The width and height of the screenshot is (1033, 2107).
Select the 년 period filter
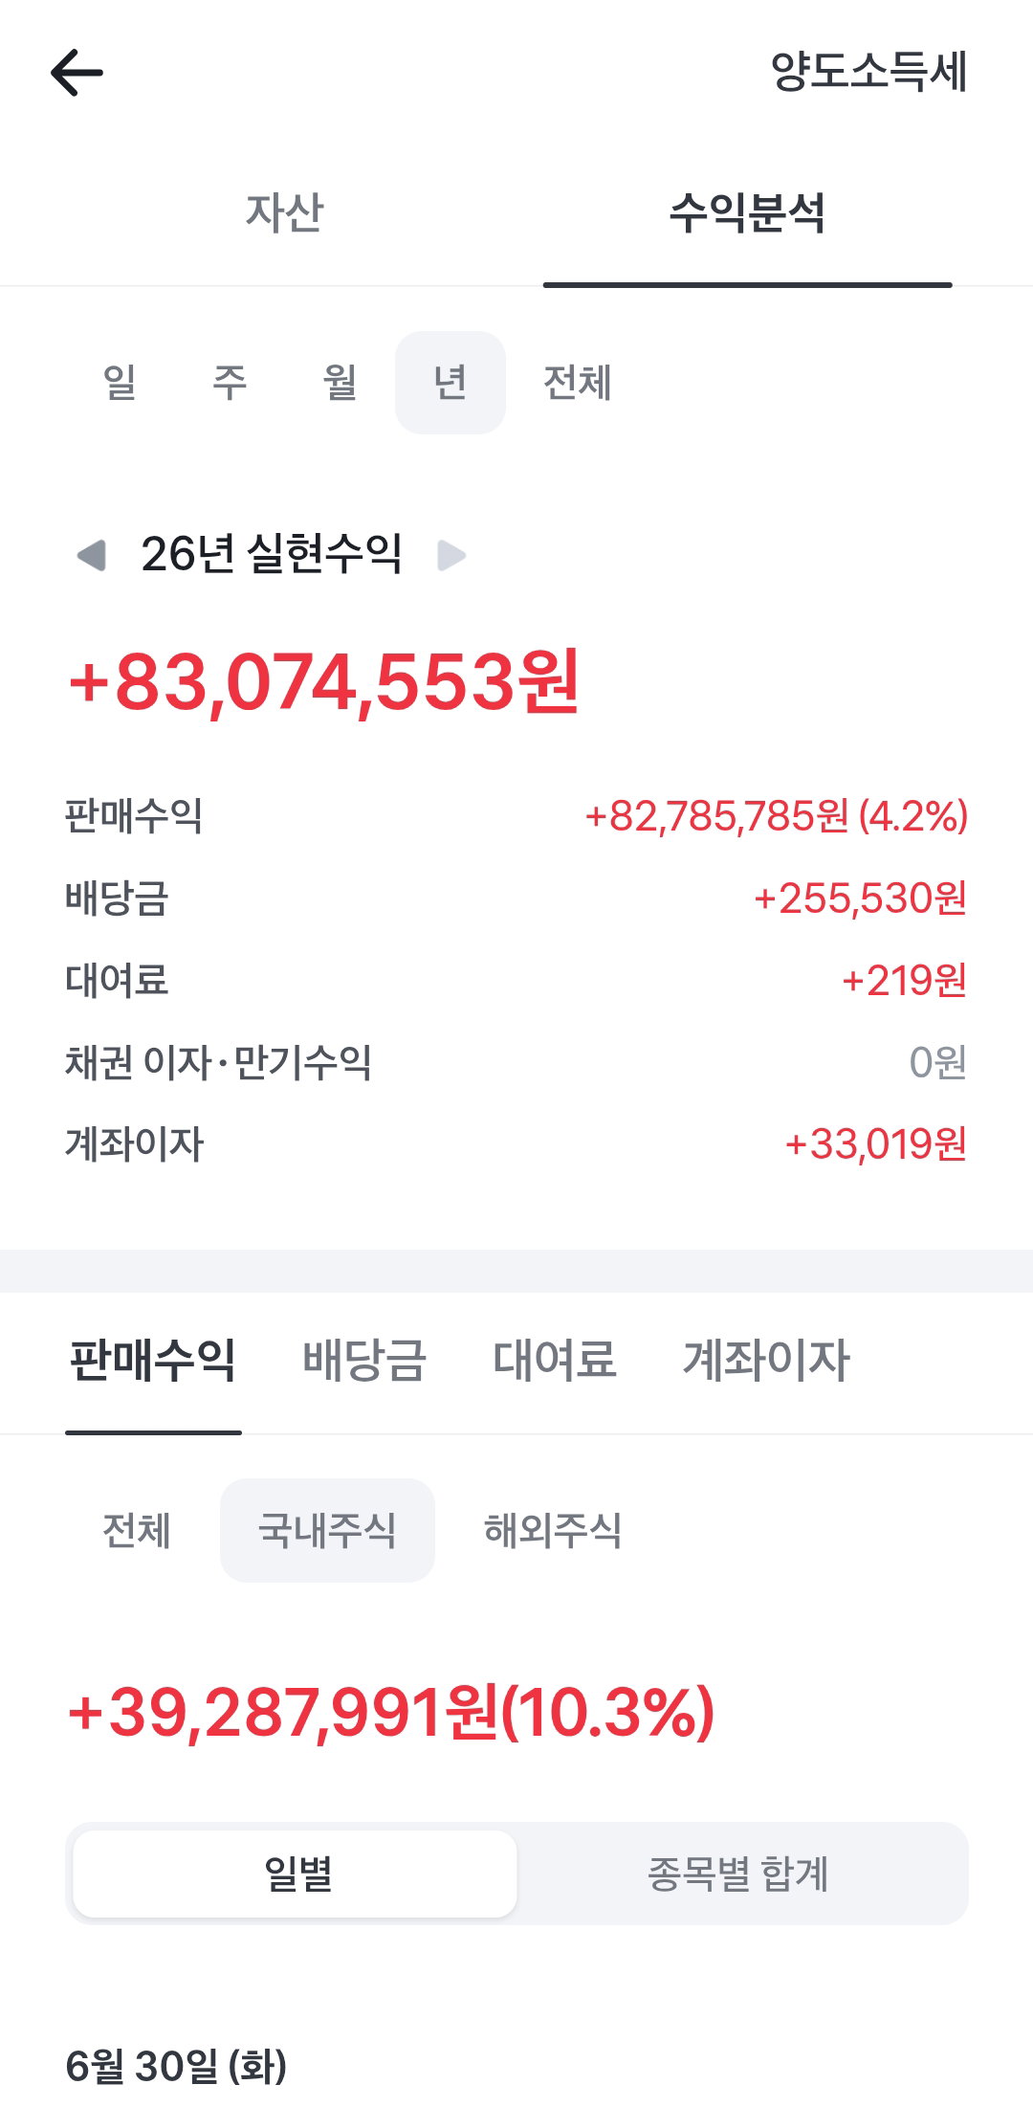(x=451, y=383)
